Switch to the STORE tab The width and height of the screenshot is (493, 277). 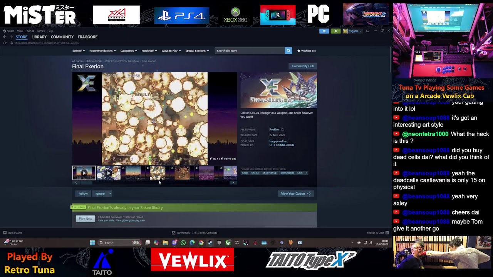[22, 37]
